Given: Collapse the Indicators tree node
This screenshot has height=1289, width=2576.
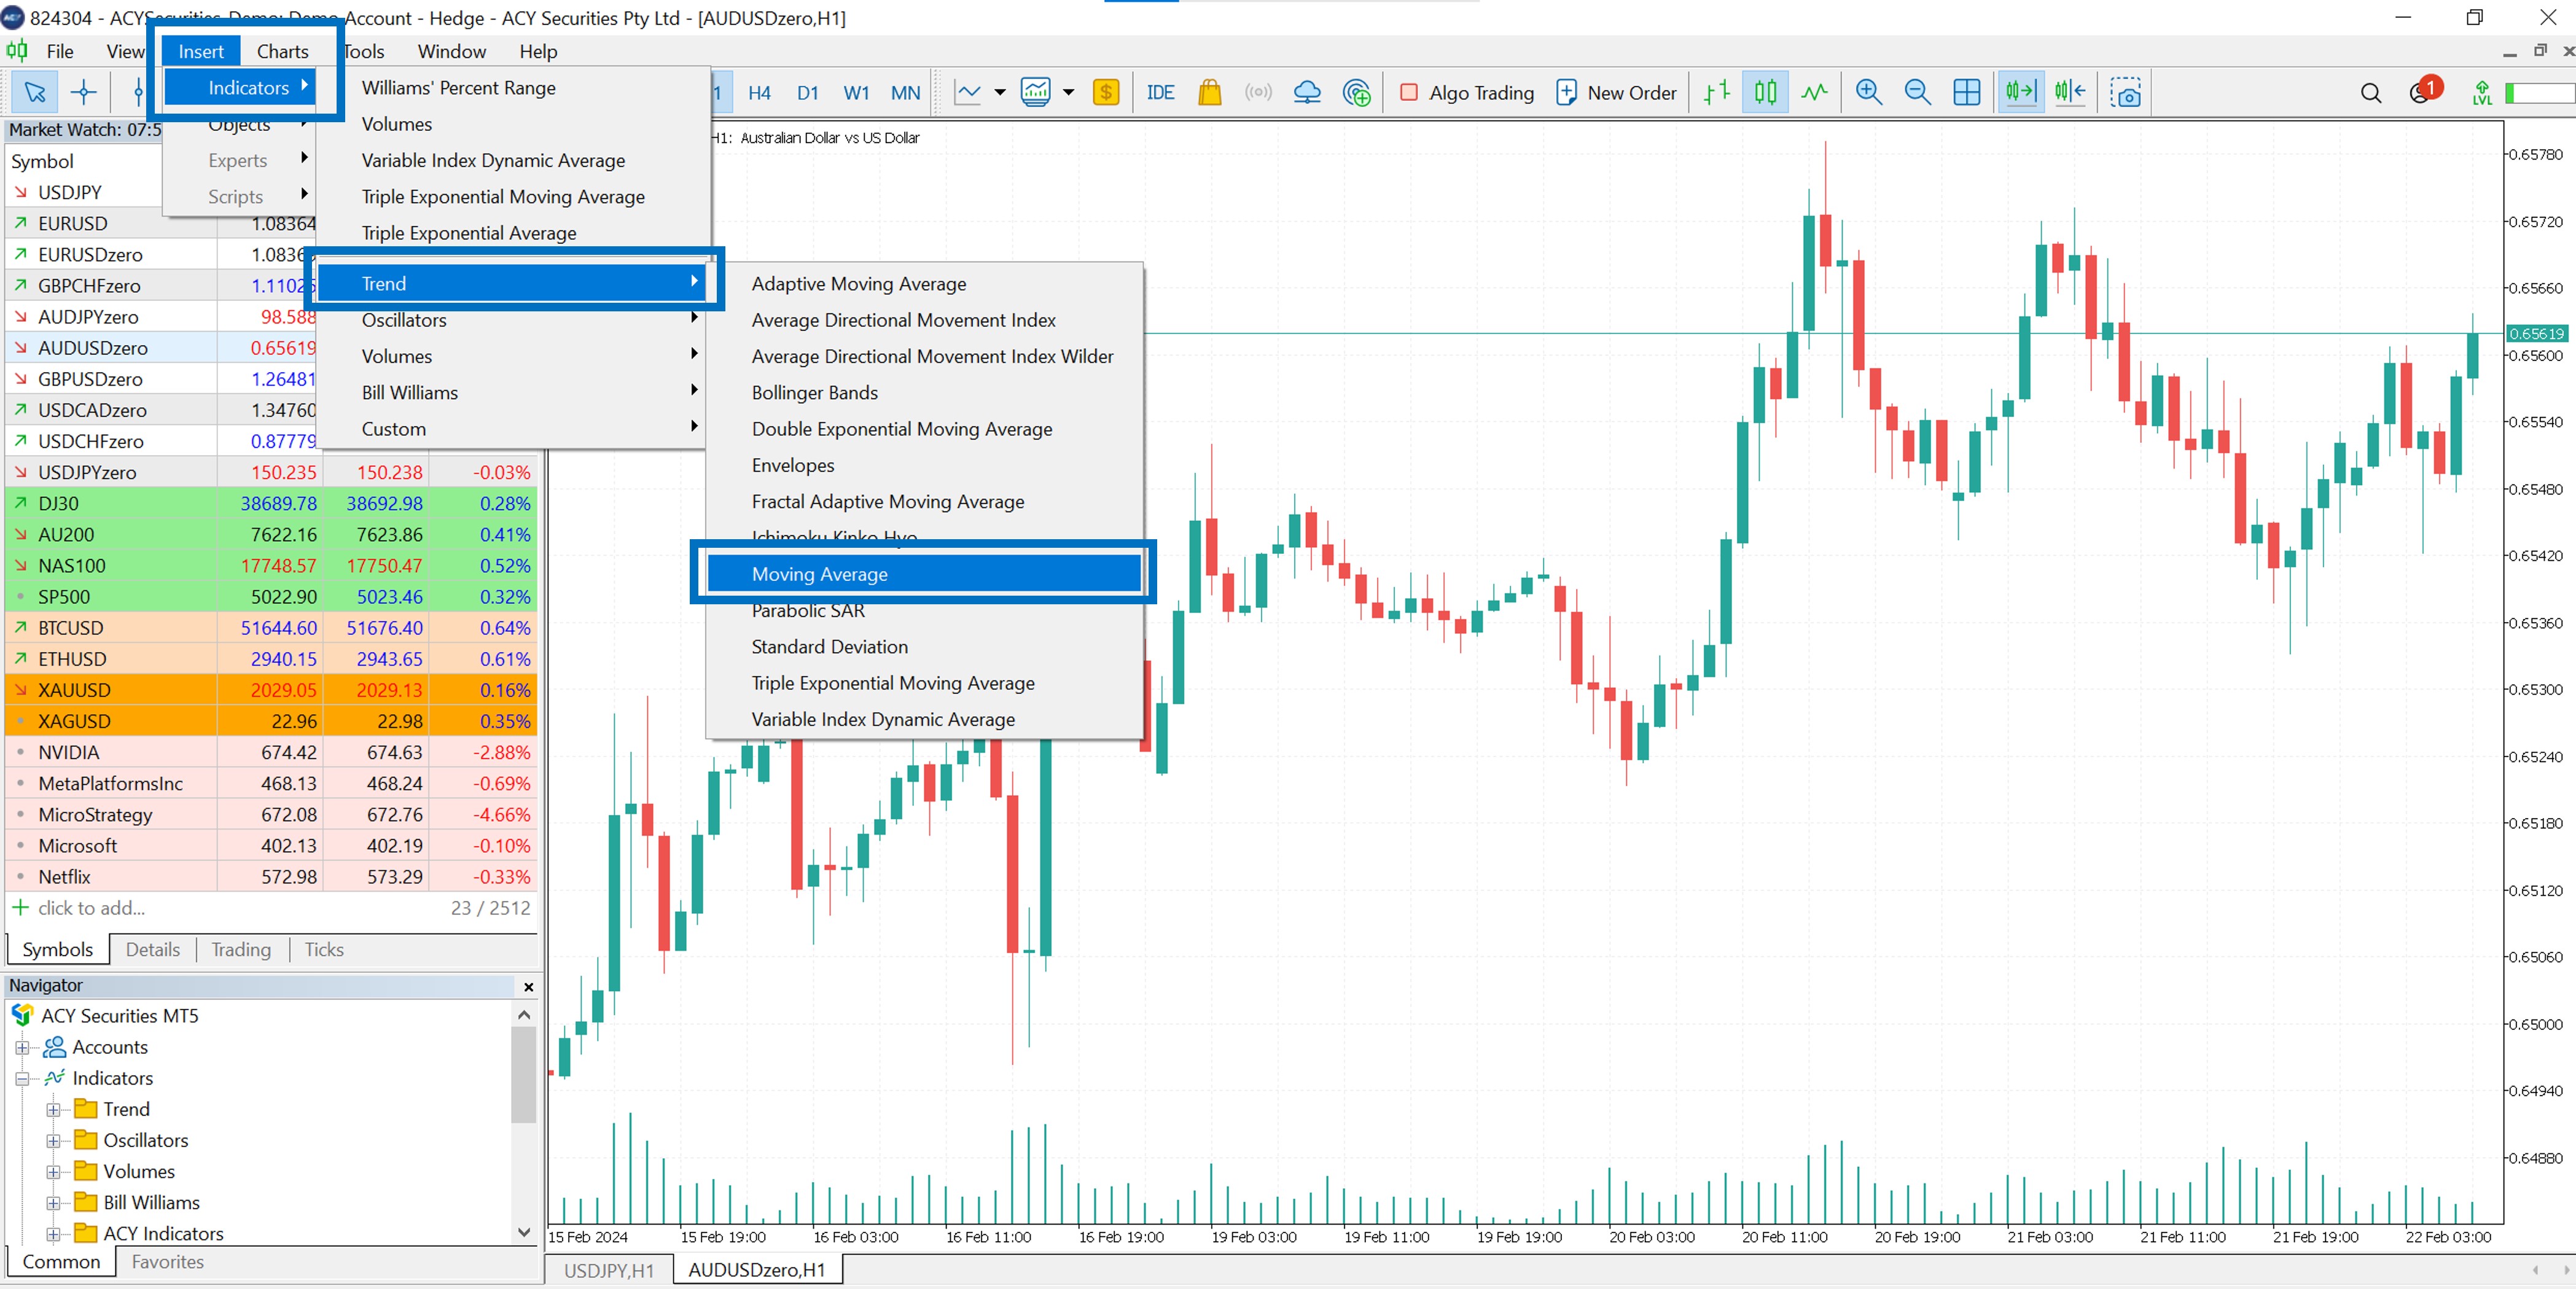Looking at the screenshot, I should [22, 1078].
